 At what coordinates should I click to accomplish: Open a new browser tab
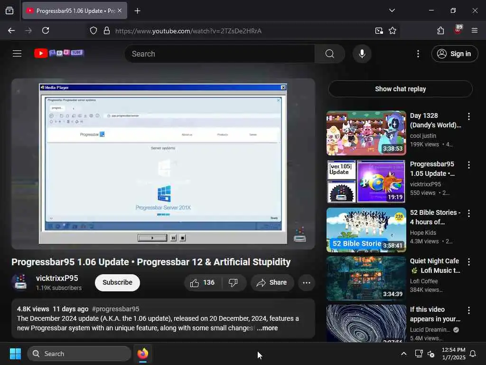pyautogui.click(x=137, y=11)
